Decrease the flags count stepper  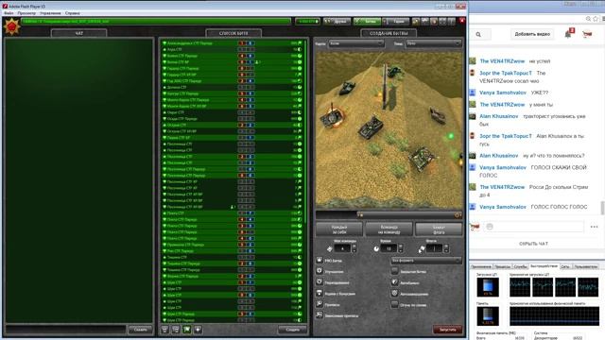tap(446, 251)
